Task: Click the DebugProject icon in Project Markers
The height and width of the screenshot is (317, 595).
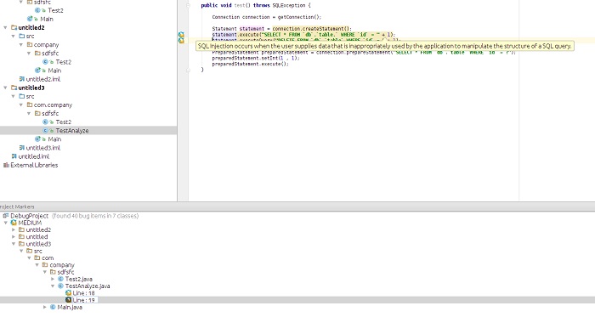Action: 6,215
